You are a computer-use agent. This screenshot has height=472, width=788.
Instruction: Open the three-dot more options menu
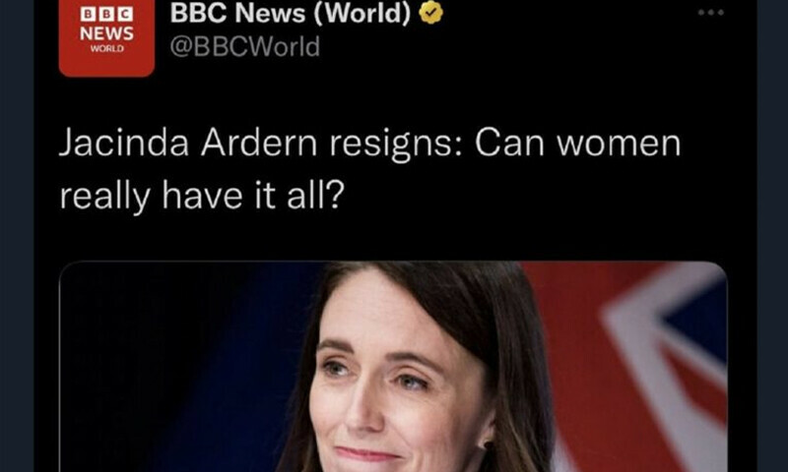coord(710,13)
